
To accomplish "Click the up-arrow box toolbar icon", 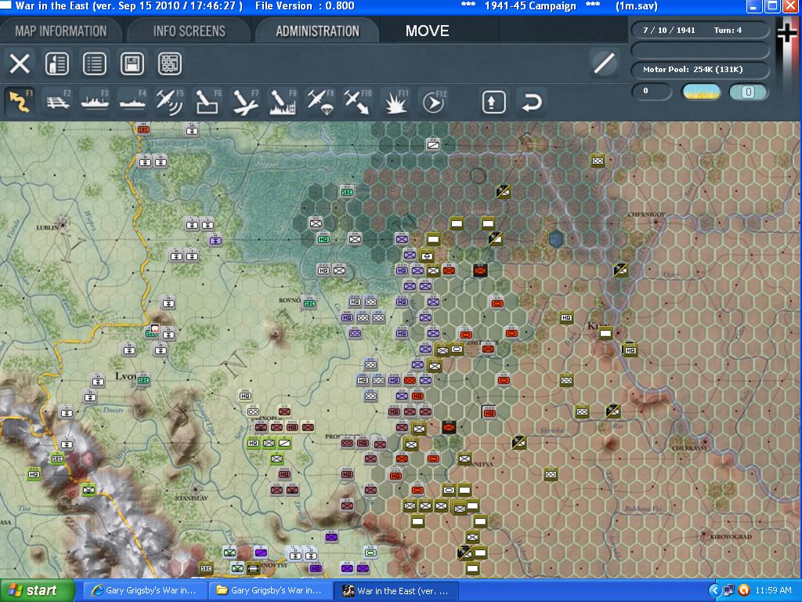I will pos(493,102).
